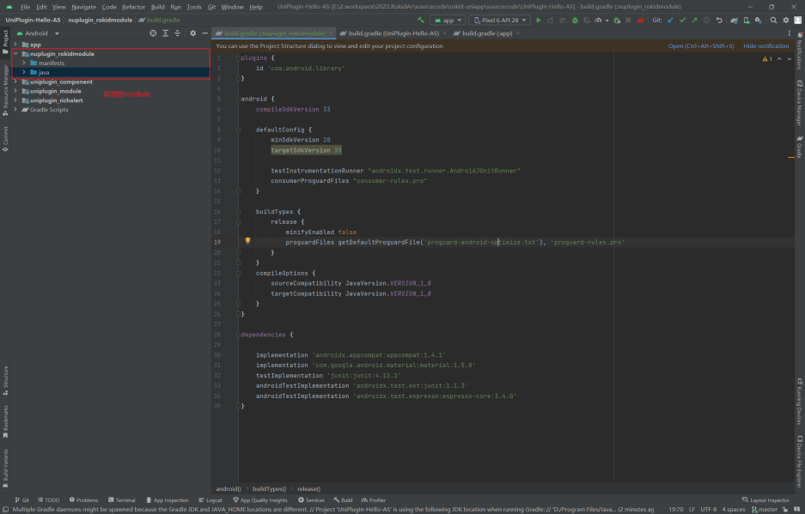Click Collapse All icon in Project panel
Screen dimensions: 805x514
pos(178,33)
